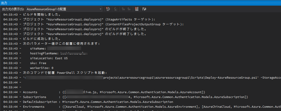Open the output source dropdown arrow

tap(101, 9)
